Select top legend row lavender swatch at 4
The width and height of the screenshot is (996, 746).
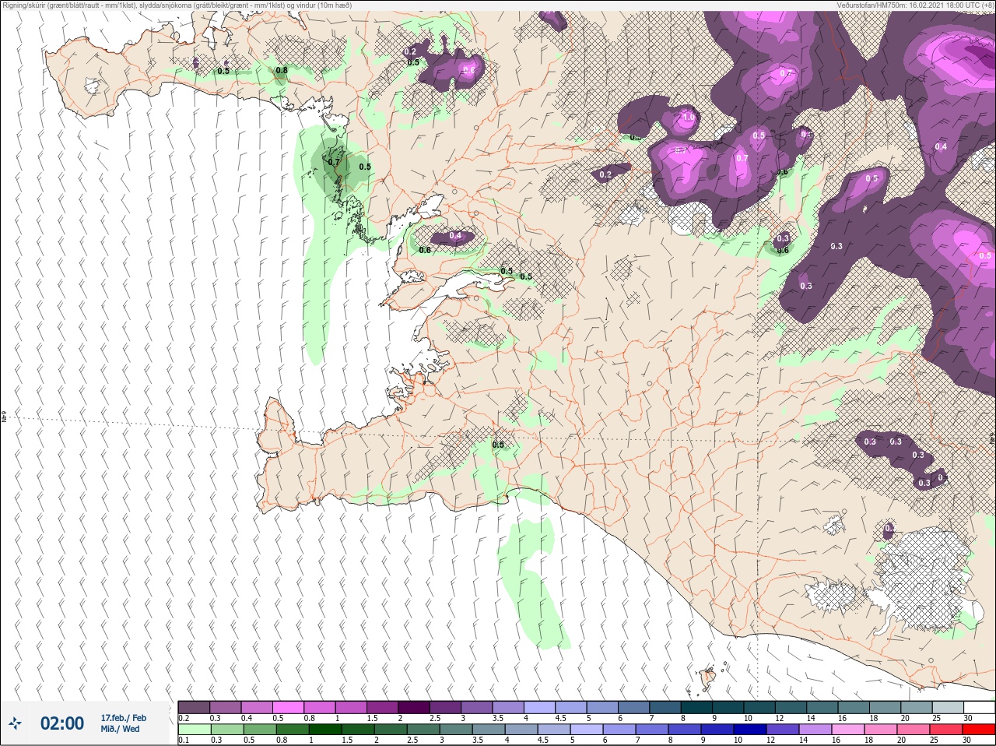[542, 707]
